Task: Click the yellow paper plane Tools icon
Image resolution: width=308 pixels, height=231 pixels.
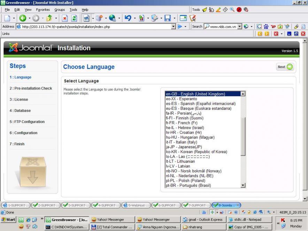Action: point(205,10)
